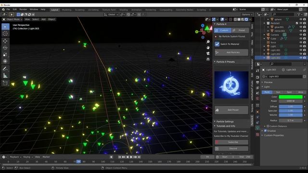Image resolution: width=308 pixels, height=173 pixels.
Task: Open the timeline Playback dropdown
Action: pyautogui.click(x=15, y=157)
